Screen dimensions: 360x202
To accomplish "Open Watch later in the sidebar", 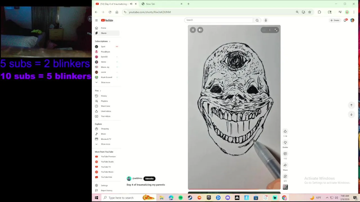I will tap(107, 106).
